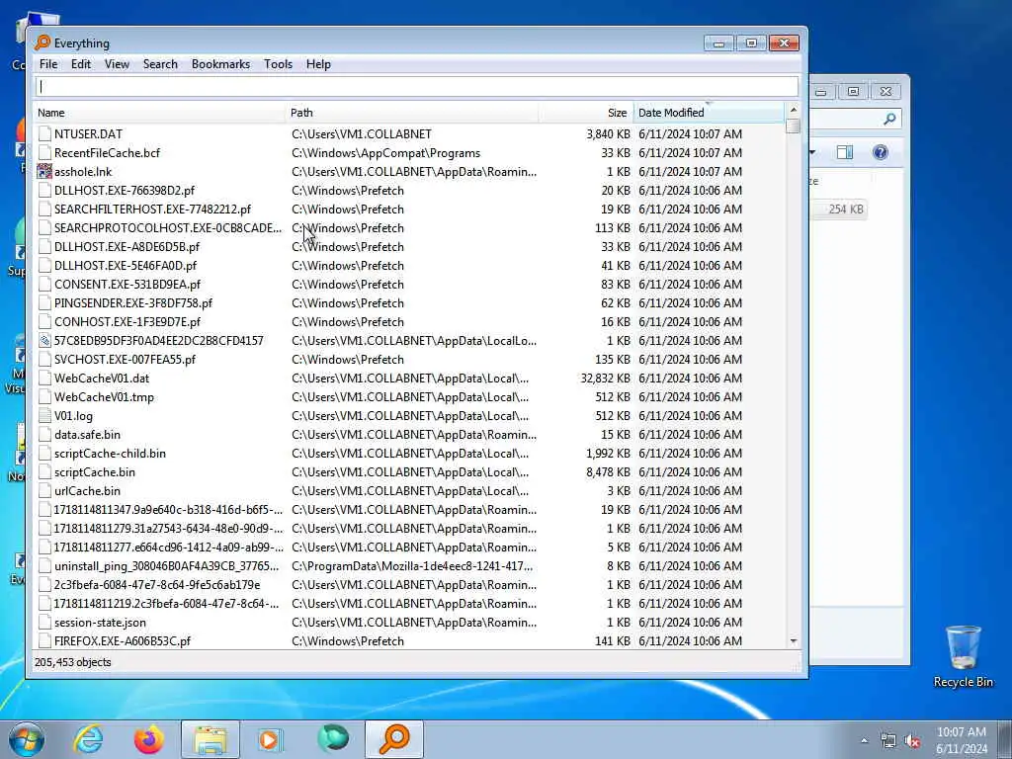Click 254 KB entry in Explorer window
Image resolution: width=1012 pixels, height=759 pixels.
[x=846, y=210]
